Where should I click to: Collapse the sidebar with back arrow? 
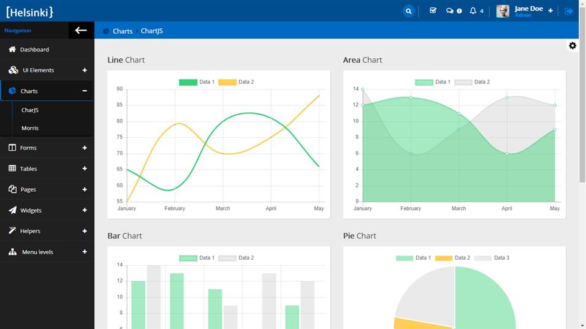(81, 30)
